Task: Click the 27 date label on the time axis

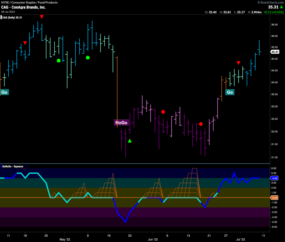Action: point(226,236)
